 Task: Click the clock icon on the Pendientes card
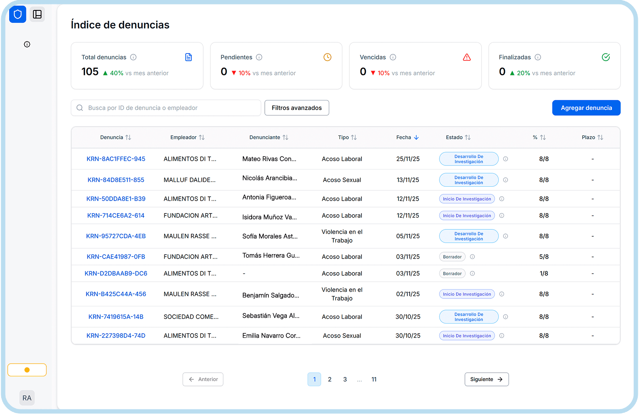tap(327, 57)
